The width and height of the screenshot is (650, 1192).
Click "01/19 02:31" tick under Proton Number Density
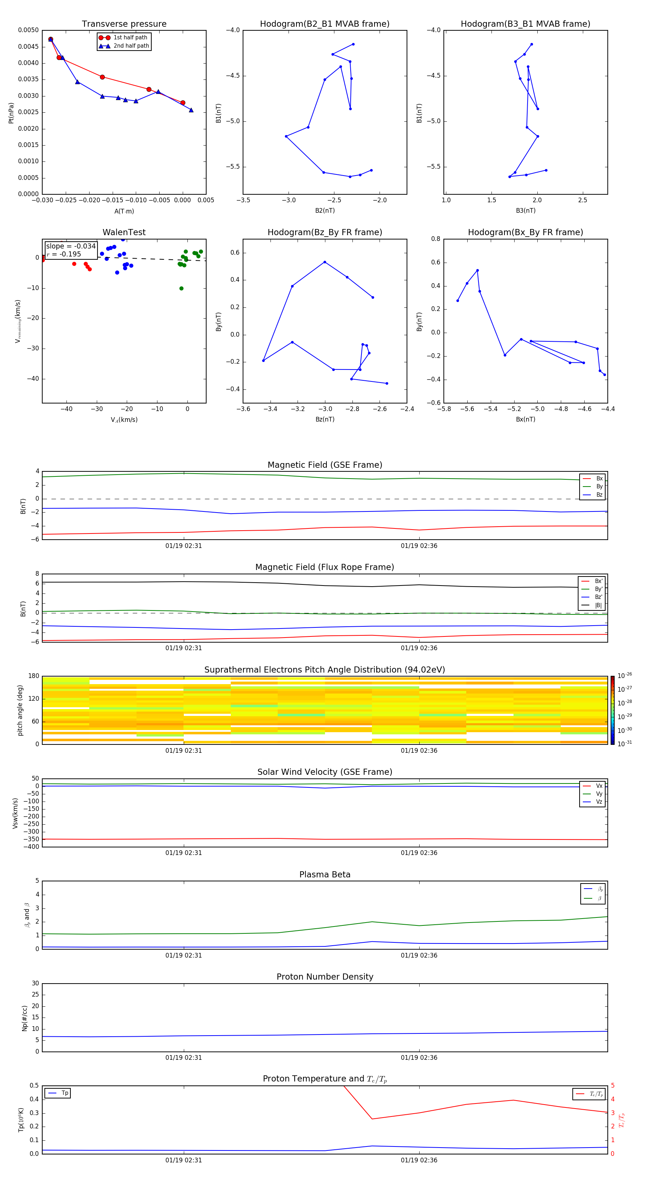[x=184, y=1058]
